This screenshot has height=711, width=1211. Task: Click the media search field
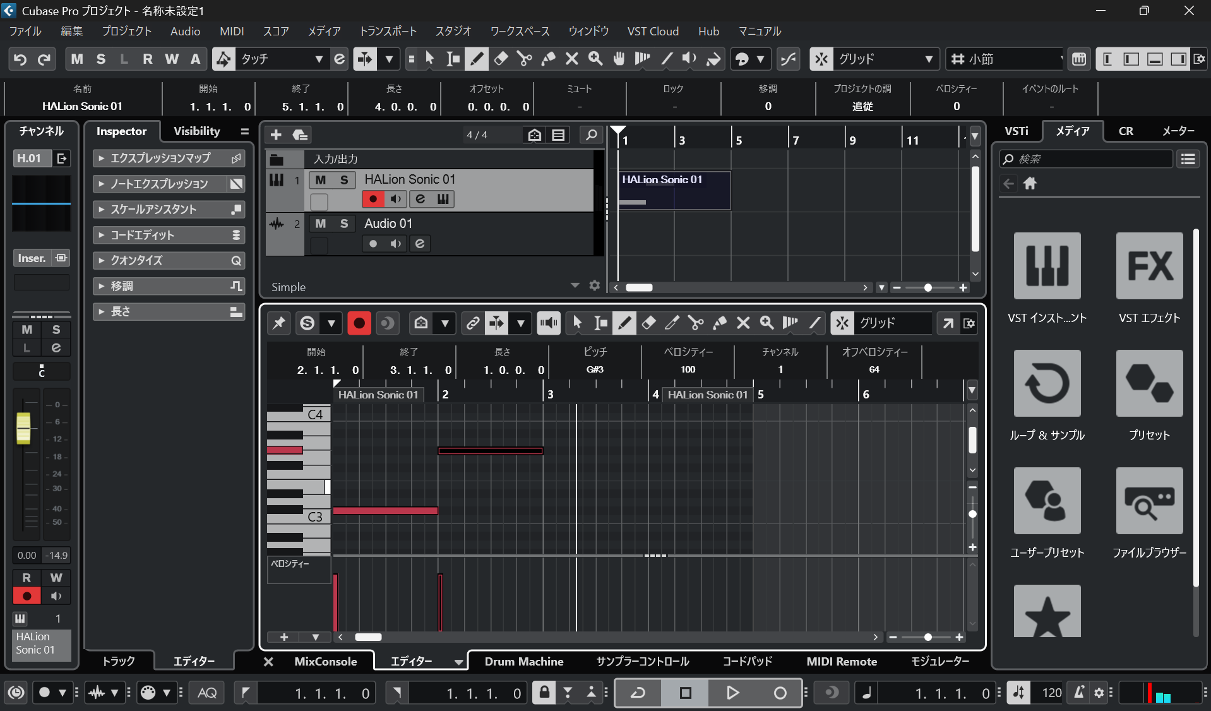tap(1086, 159)
